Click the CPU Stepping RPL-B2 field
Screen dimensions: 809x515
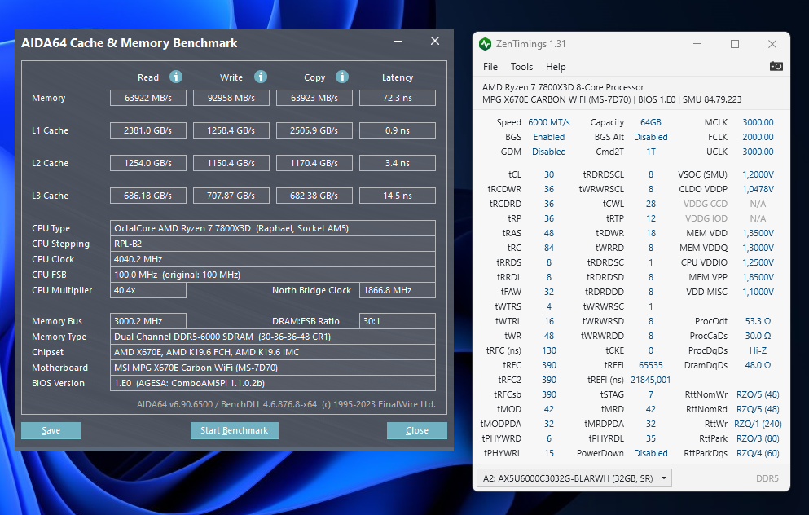(272, 244)
